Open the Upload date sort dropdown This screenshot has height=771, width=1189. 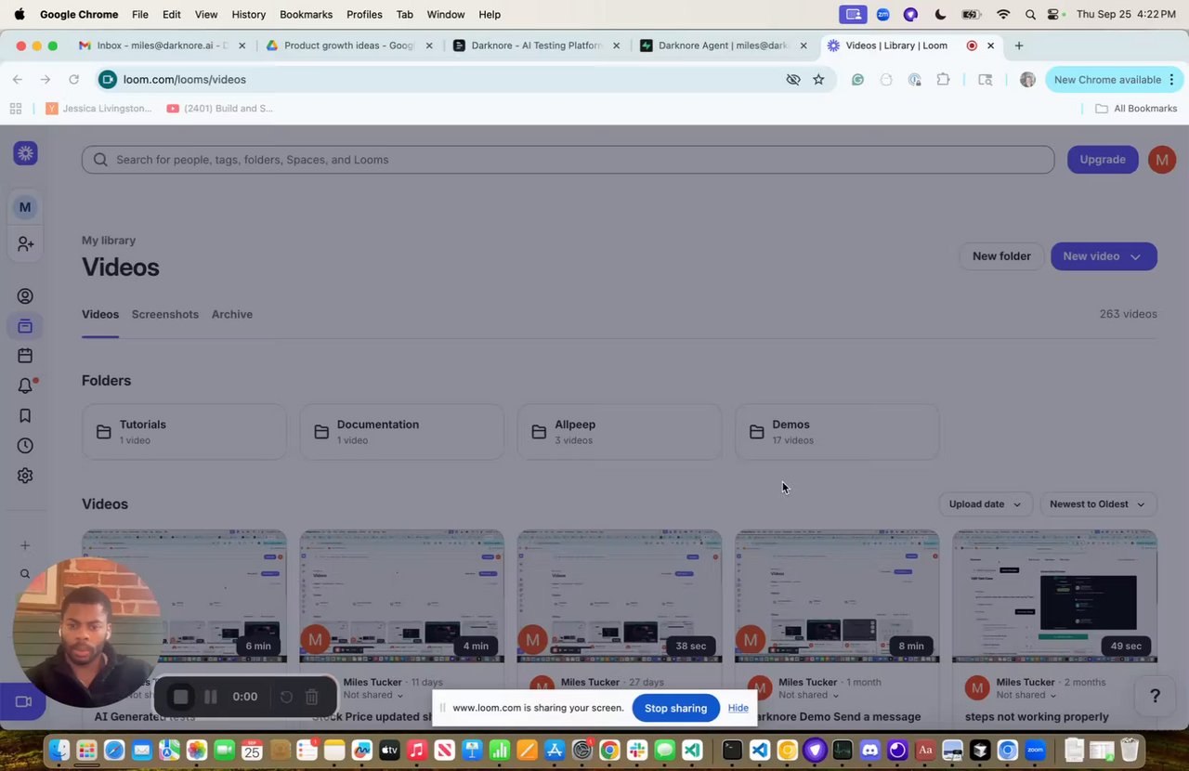coord(985,504)
